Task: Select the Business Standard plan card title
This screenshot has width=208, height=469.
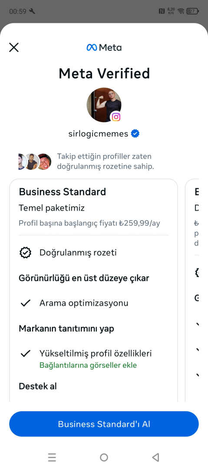Action: (62, 192)
